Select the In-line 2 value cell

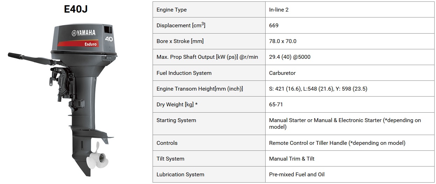point(350,10)
